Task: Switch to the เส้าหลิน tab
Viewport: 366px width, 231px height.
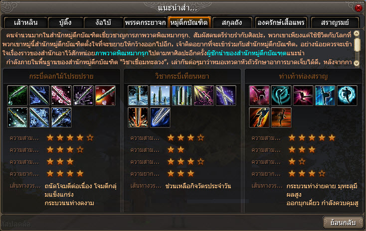Action: coord(25,22)
